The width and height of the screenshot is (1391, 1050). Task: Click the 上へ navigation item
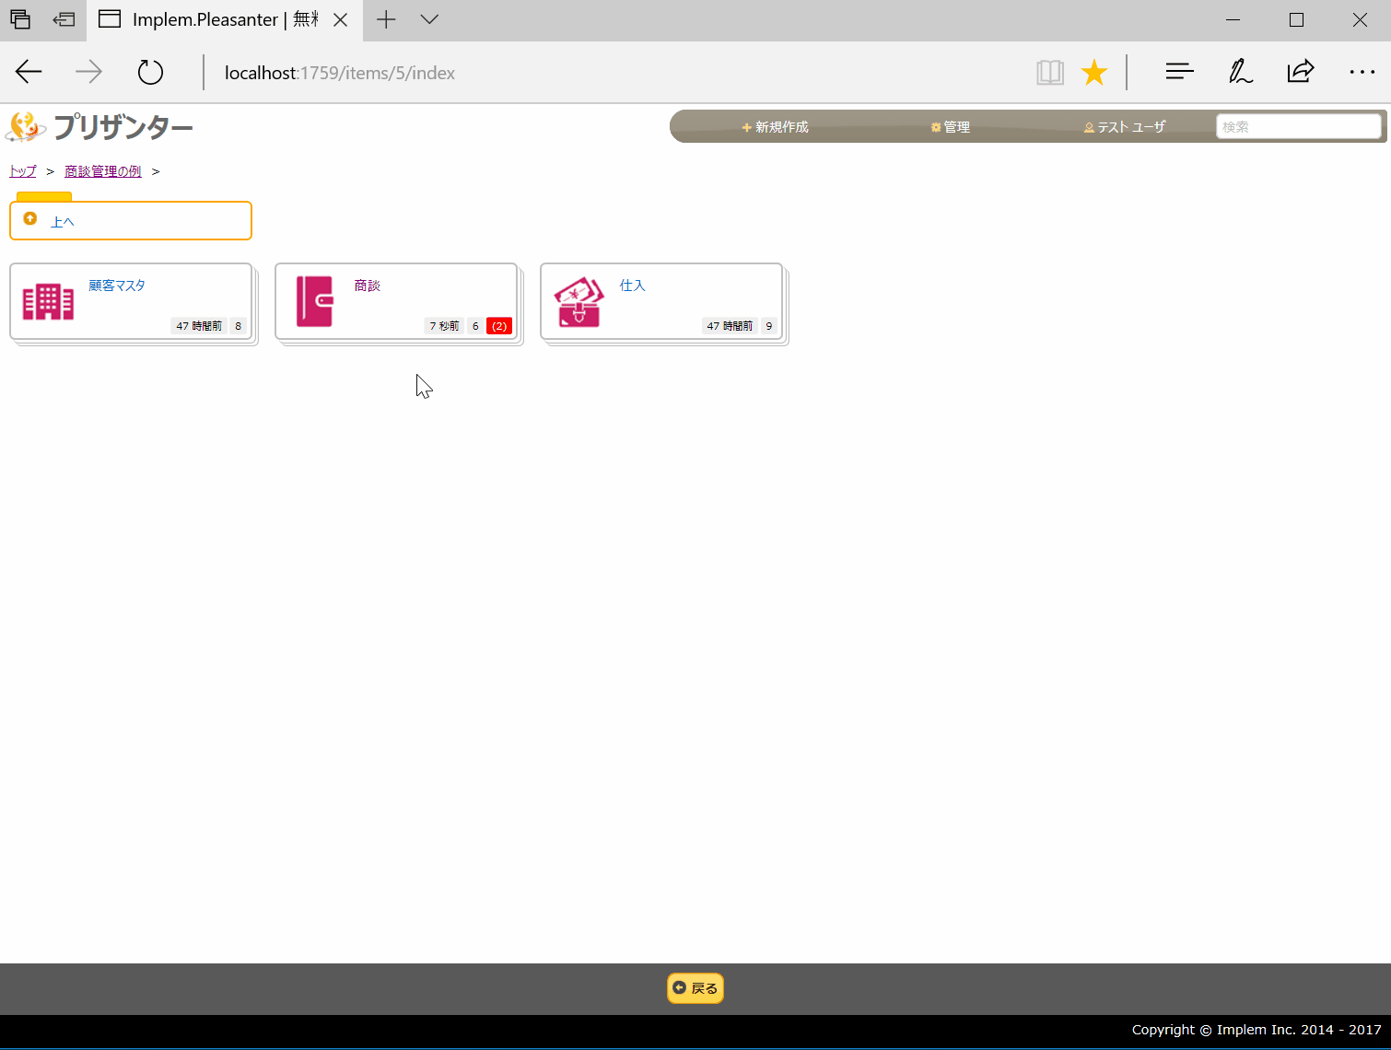point(131,221)
